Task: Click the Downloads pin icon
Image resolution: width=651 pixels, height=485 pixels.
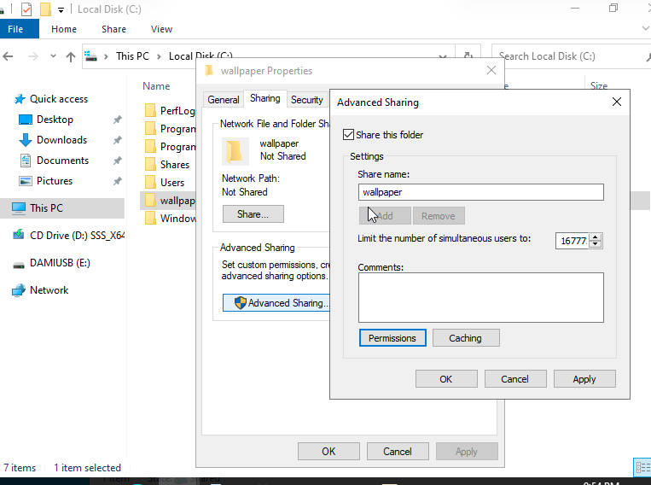Action: coord(118,140)
